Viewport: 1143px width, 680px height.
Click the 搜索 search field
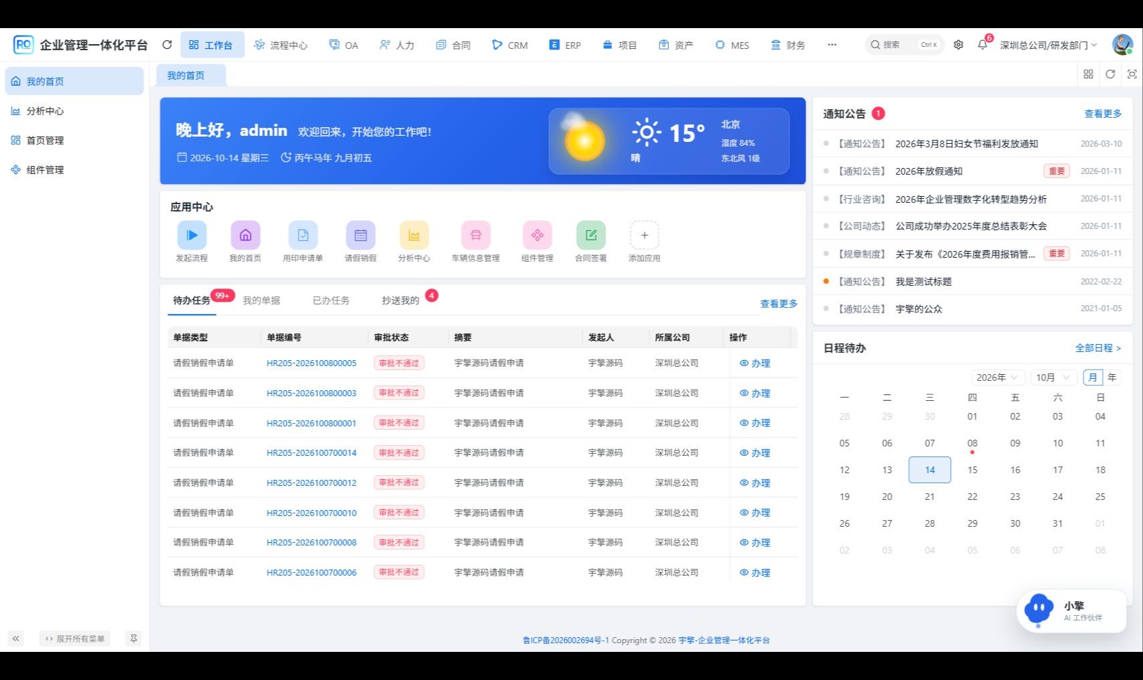pos(905,45)
